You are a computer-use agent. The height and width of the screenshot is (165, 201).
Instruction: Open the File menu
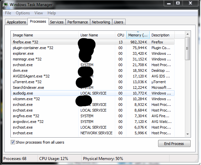pos(8,13)
